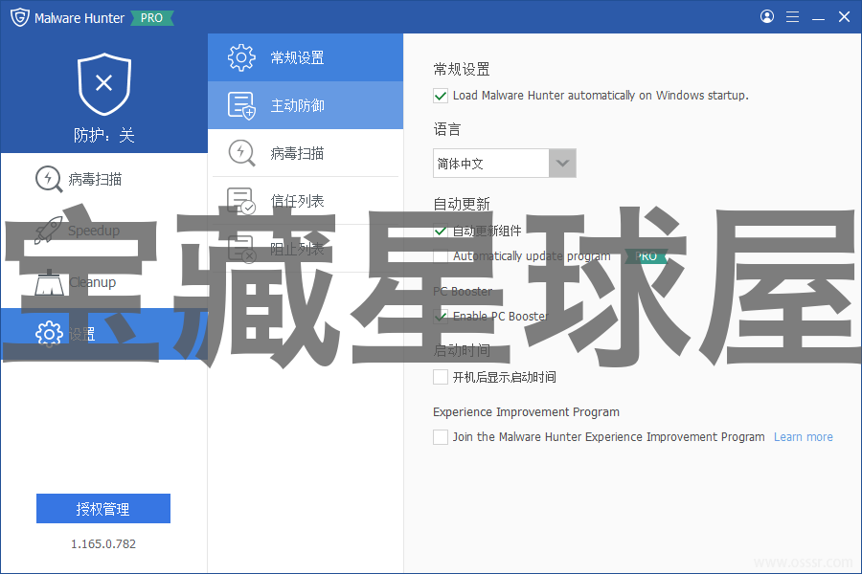Open the Learn more link
Screen dimensions: 862x574
tap(804, 437)
